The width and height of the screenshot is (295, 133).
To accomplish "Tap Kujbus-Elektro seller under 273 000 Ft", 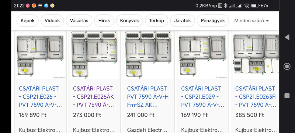I will point(94,130).
